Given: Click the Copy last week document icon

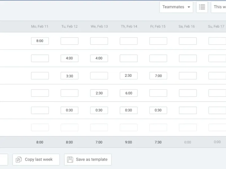Looking at the screenshot, I should (x=19, y=160).
